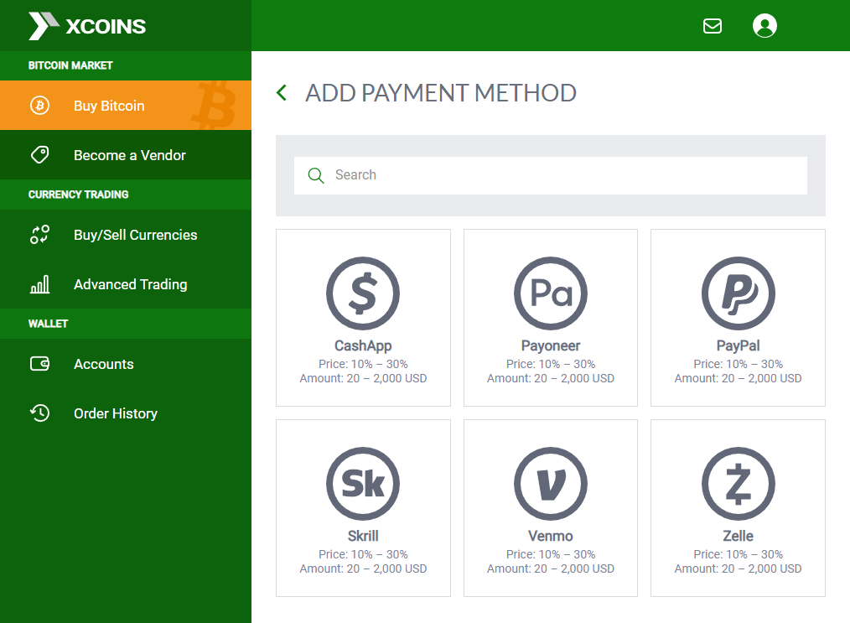This screenshot has width=850, height=623.
Task: Click the ADD PAYMENT METHOD title
Action: tap(441, 93)
